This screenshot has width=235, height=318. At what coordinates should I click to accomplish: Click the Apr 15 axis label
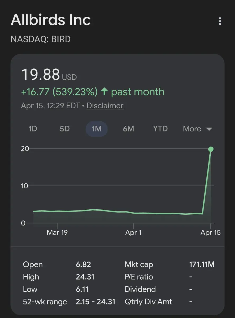[x=210, y=232]
